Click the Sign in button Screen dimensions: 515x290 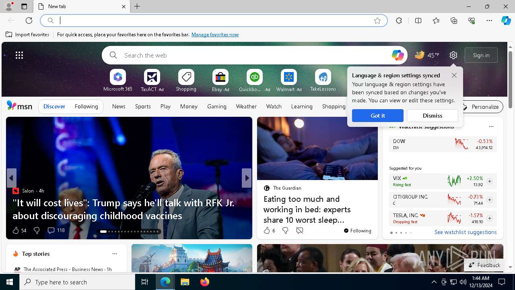pos(481,55)
